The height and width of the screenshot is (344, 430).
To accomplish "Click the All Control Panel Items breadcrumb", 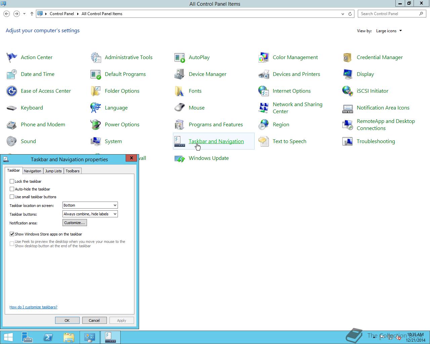I will tap(102, 14).
